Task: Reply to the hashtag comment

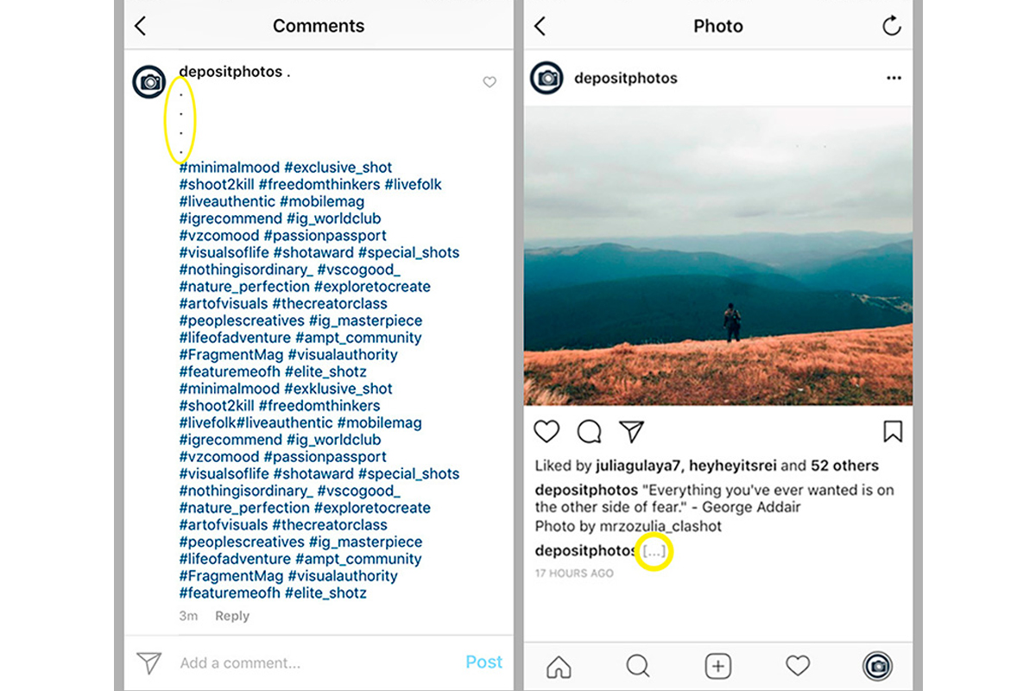Action: [232, 616]
